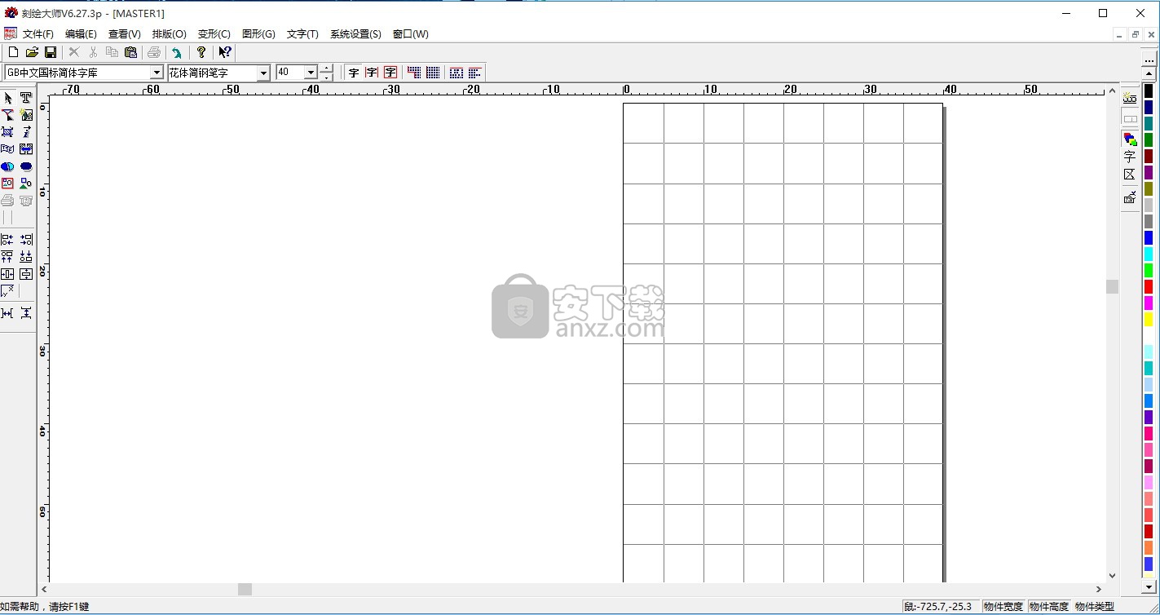Image resolution: width=1160 pixels, height=615 pixels.
Task: Click 物件宽度 status bar field
Action: click(x=1003, y=607)
